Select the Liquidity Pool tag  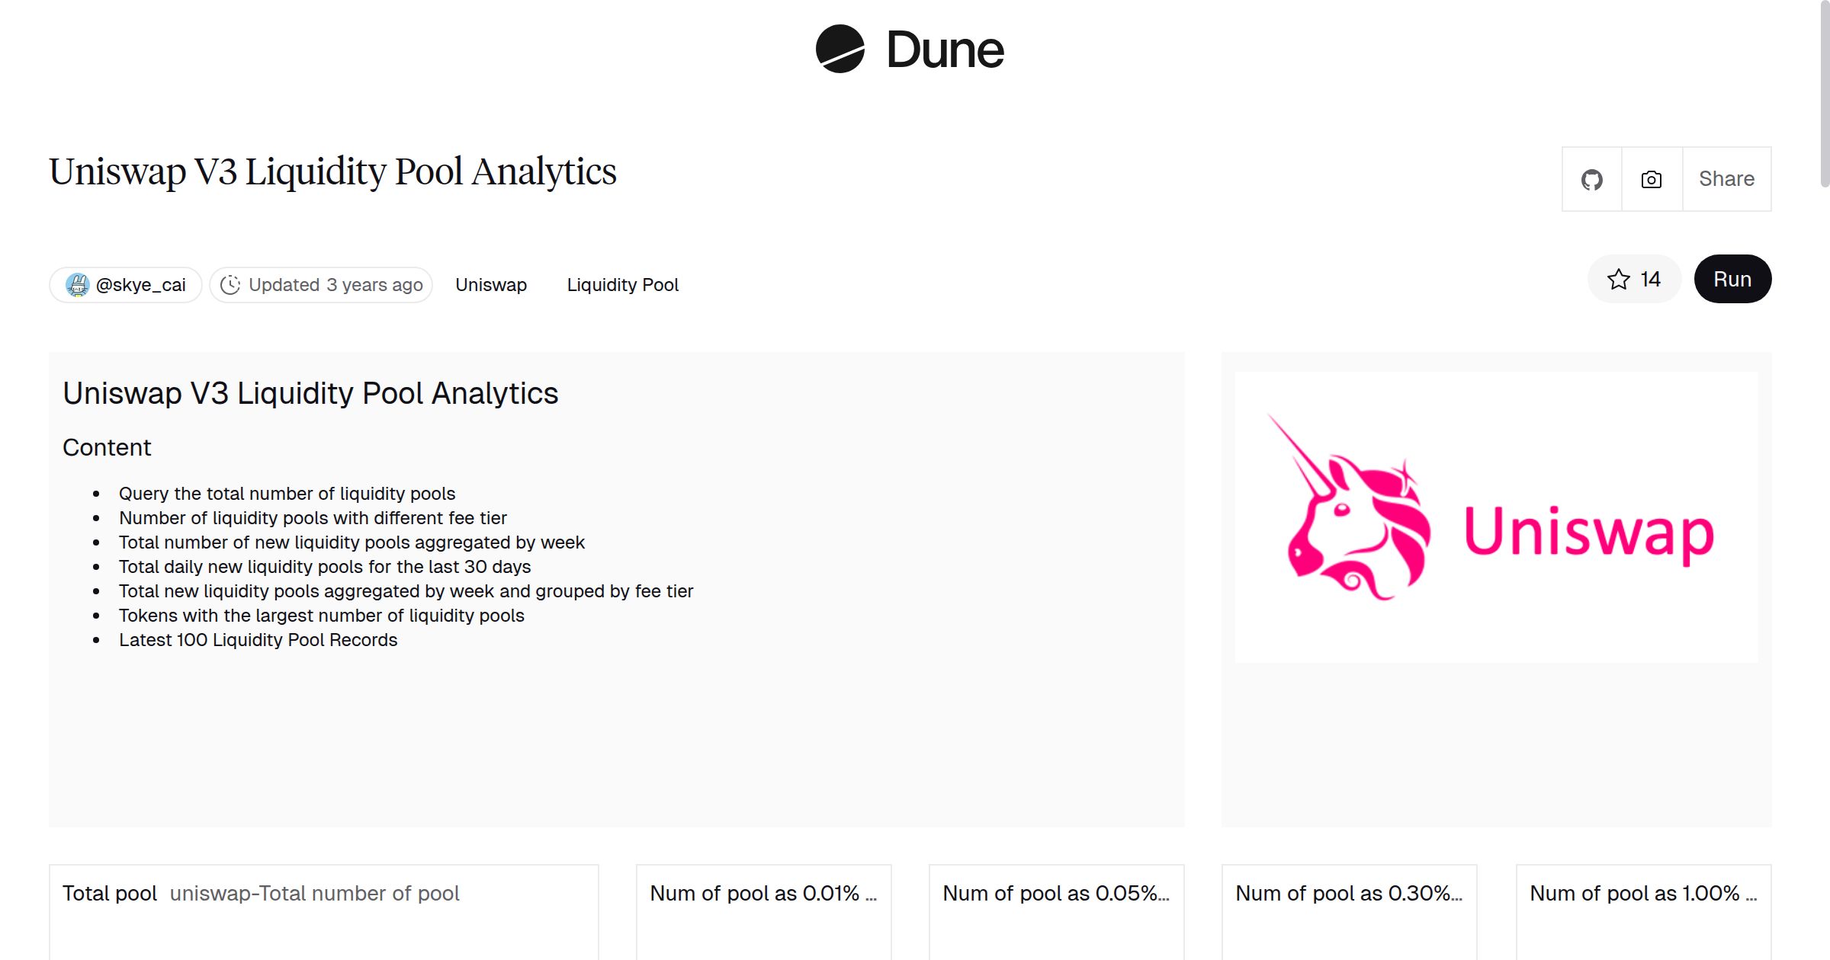[x=622, y=284]
